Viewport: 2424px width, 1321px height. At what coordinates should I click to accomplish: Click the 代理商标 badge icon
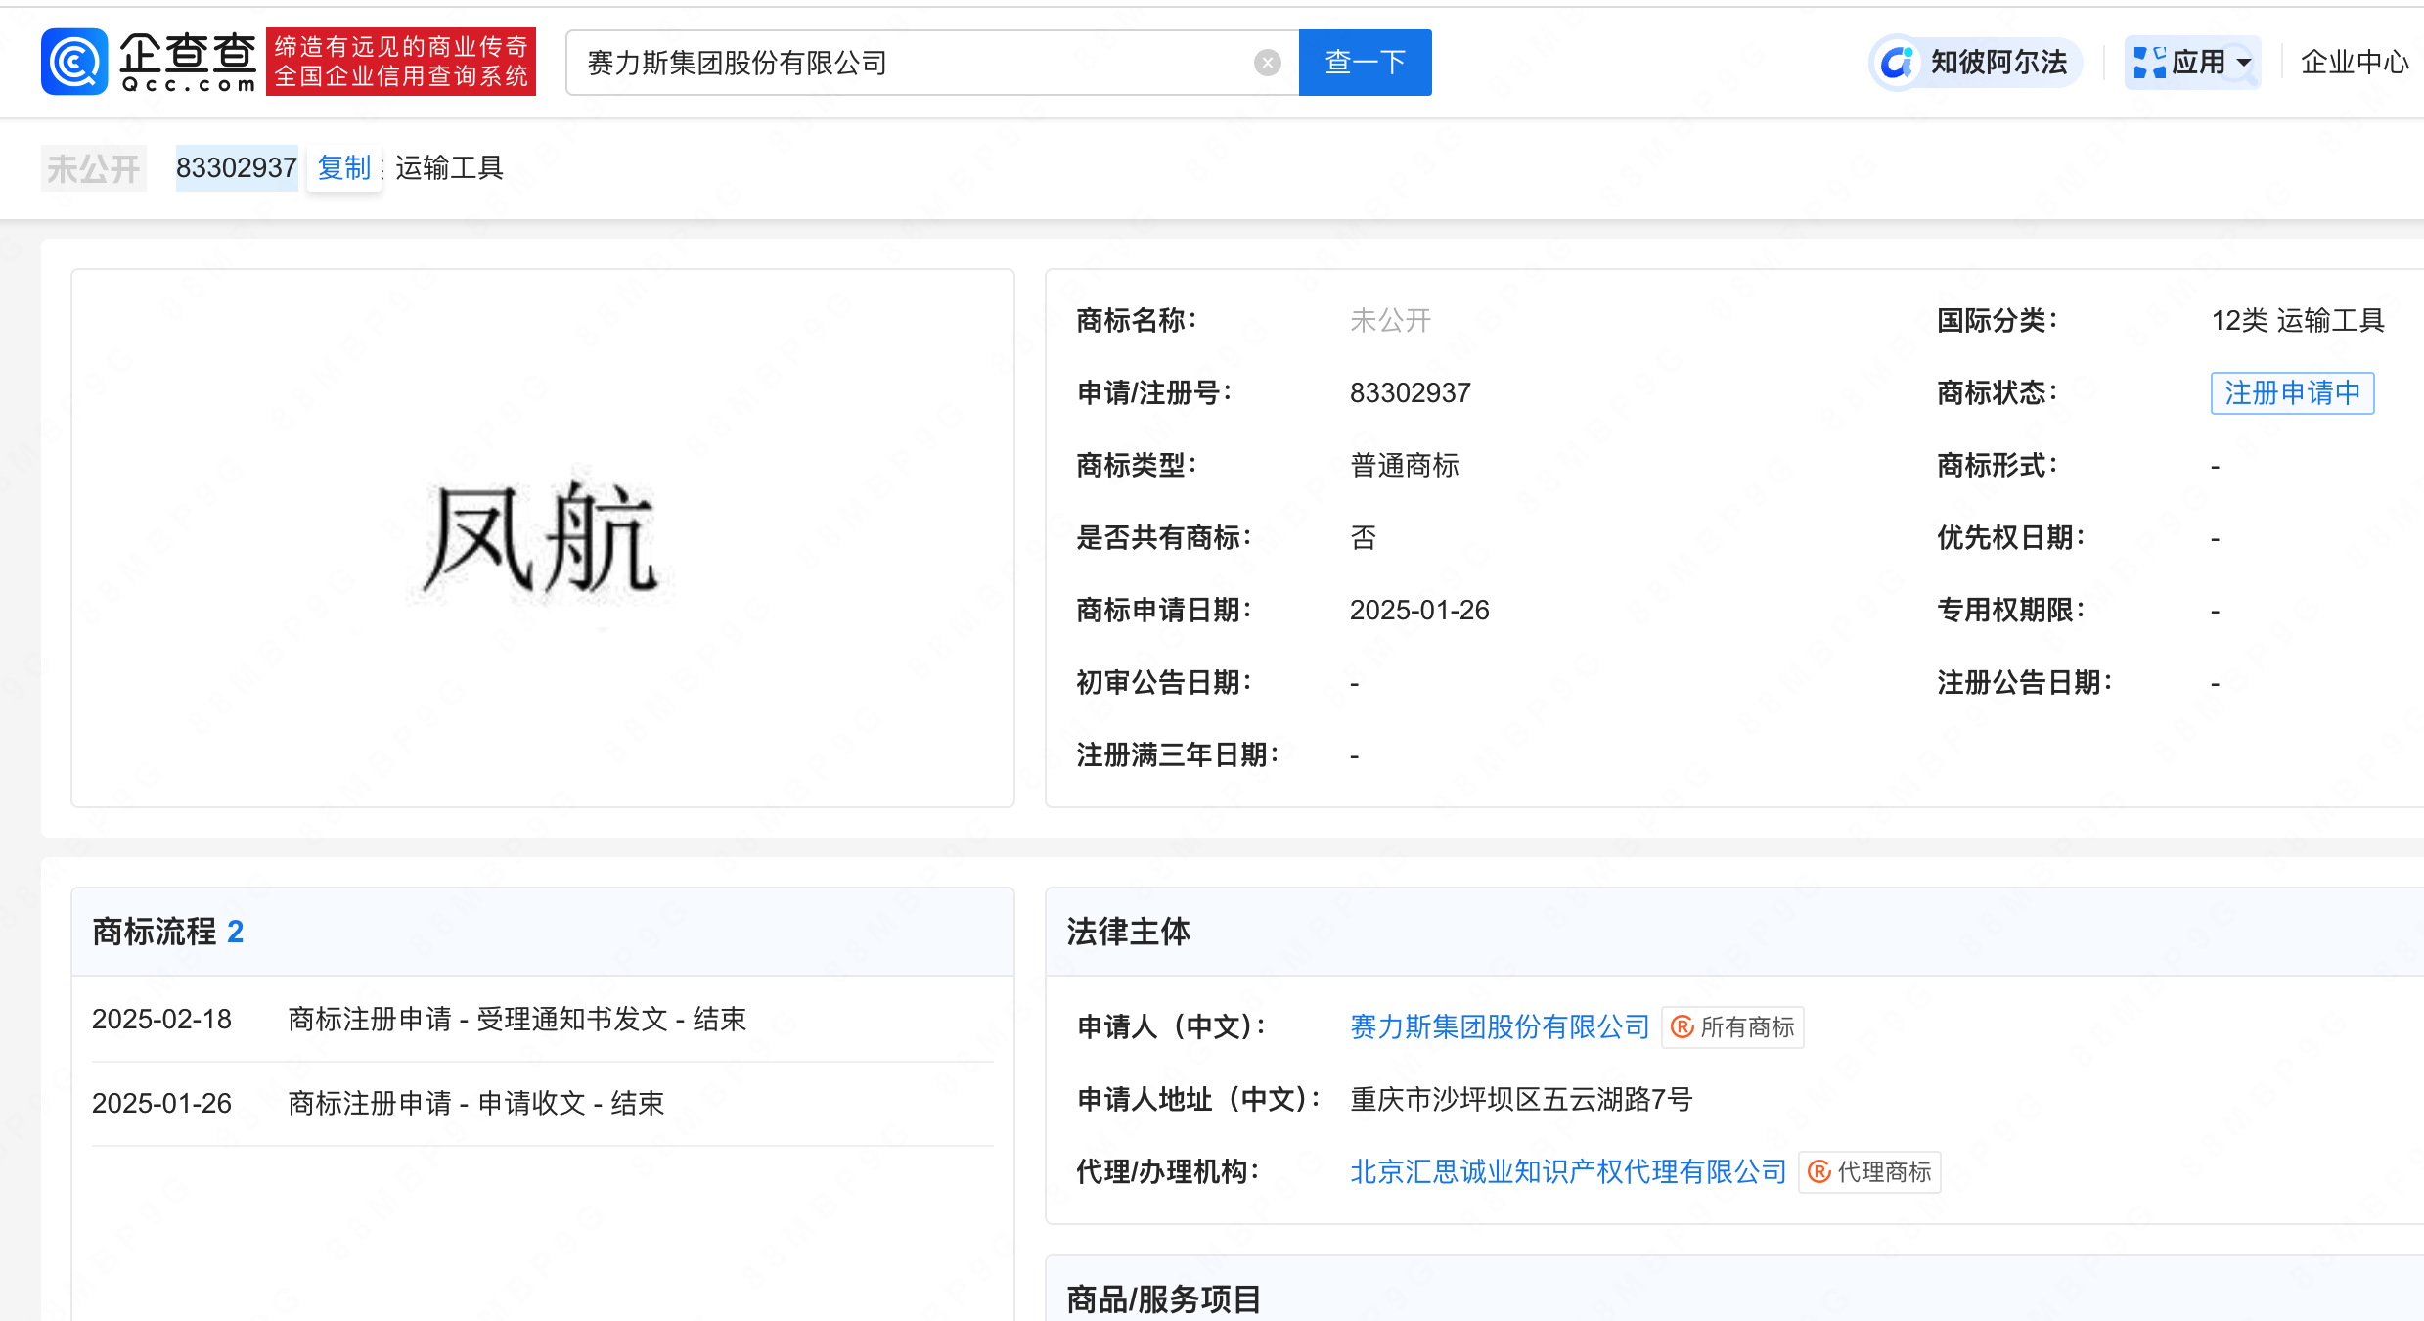pyautogui.click(x=1819, y=1172)
